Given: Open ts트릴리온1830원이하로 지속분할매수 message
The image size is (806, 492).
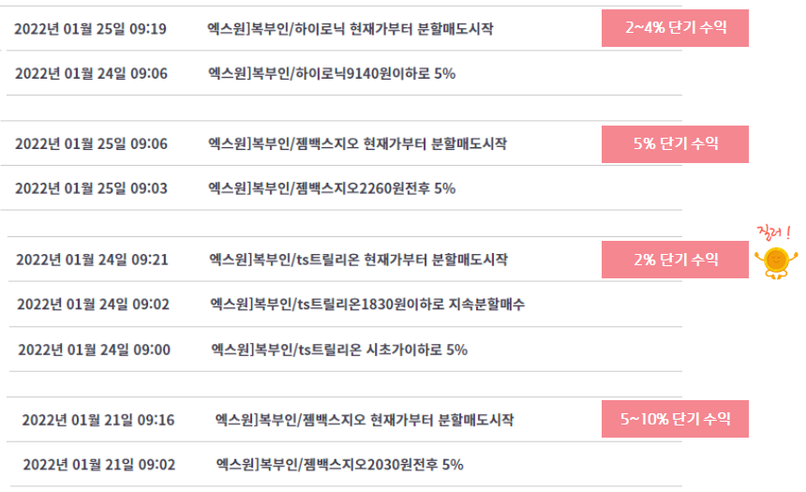Looking at the screenshot, I should coord(367,305).
